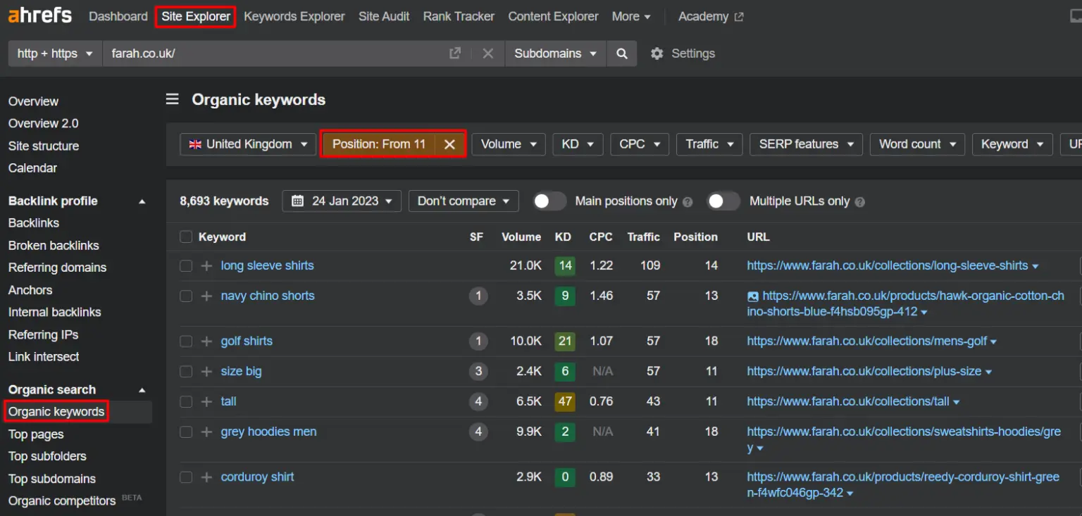Click SF badge 4 for tall

478,402
